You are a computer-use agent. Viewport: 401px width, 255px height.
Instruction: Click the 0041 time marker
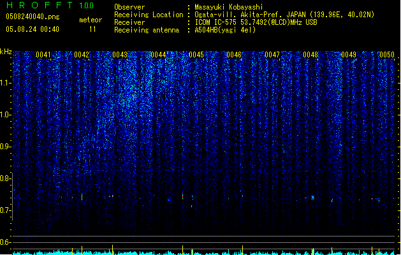(43, 55)
